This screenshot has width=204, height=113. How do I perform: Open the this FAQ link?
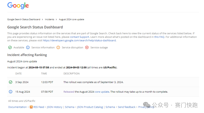[159, 37]
